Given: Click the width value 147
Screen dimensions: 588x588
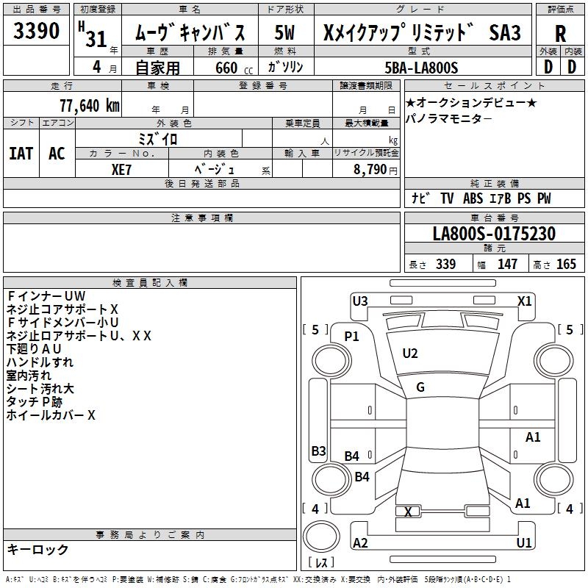Looking at the screenshot, I should point(507,264).
